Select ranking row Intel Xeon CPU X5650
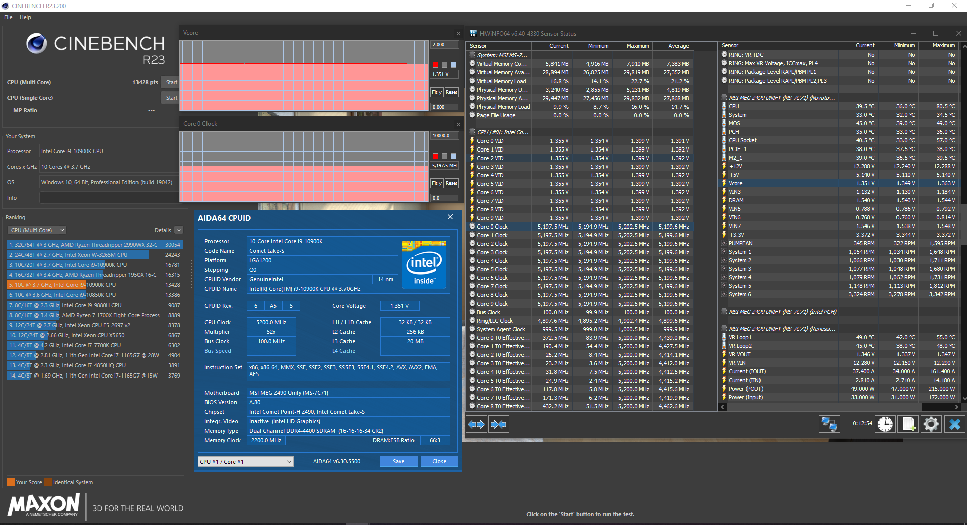Screen dimensions: 967x525 (x=95, y=335)
